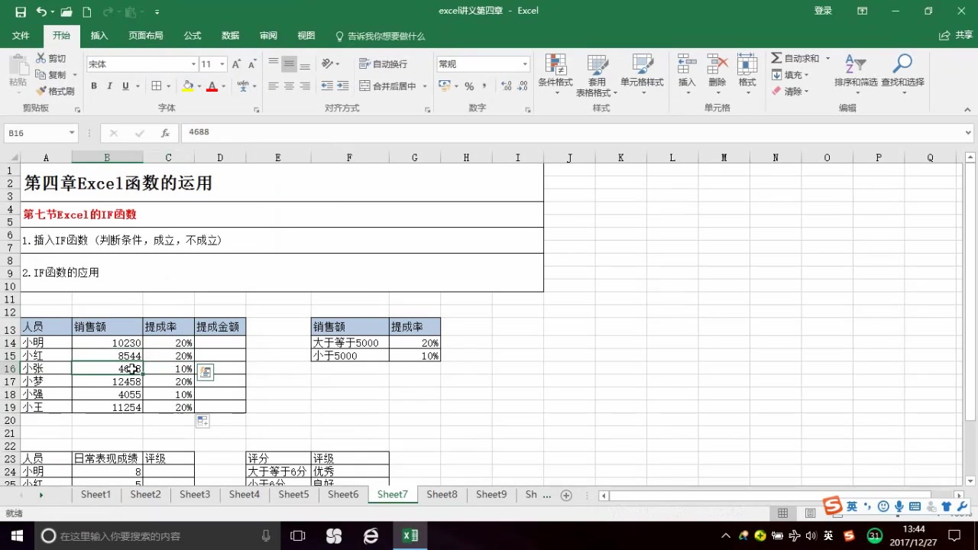Click the 登录 sign-in button
Viewport: 978px width, 550px height.
[x=824, y=10]
